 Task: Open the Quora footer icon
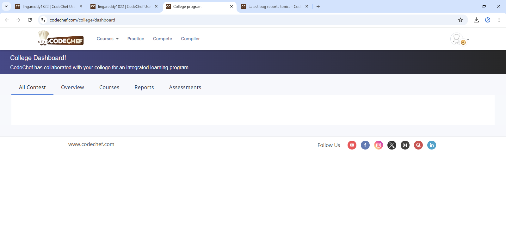pyautogui.click(x=418, y=145)
